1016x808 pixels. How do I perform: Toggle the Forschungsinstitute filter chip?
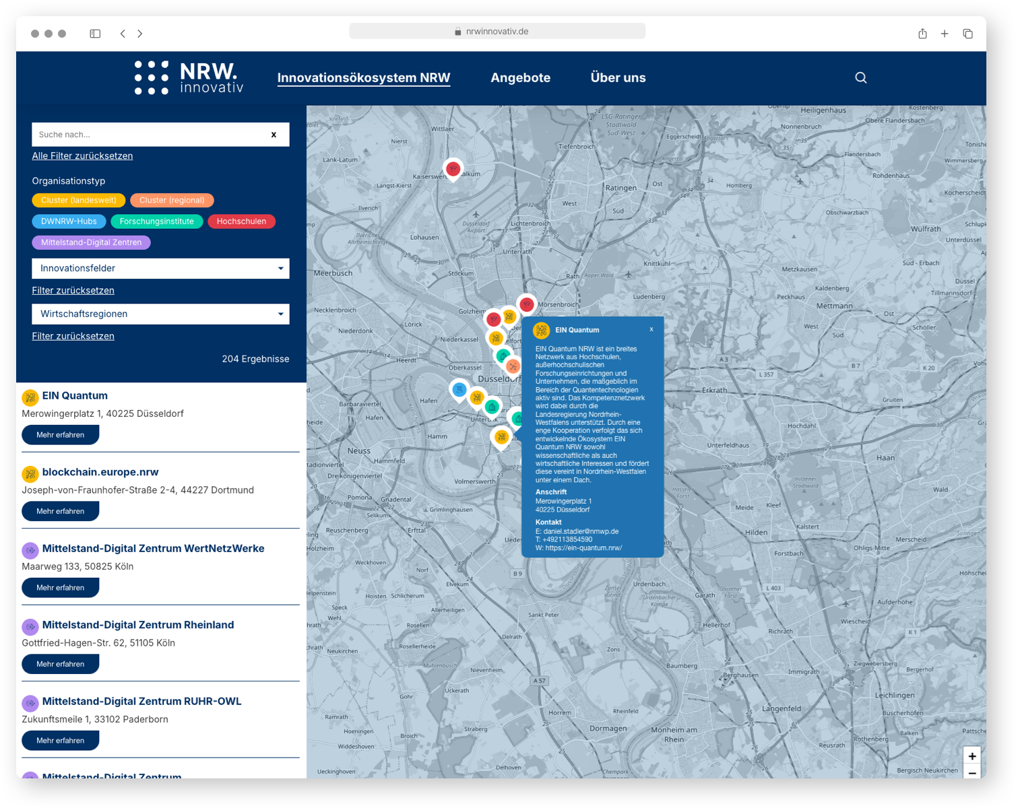[157, 222]
